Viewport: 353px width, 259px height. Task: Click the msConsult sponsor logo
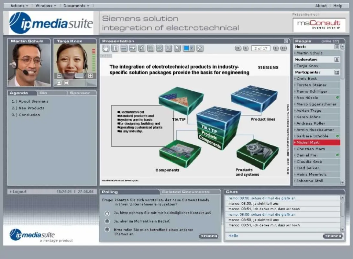[x=319, y=25]
